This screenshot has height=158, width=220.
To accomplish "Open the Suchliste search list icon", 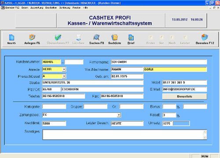I will tap(114, 37).
